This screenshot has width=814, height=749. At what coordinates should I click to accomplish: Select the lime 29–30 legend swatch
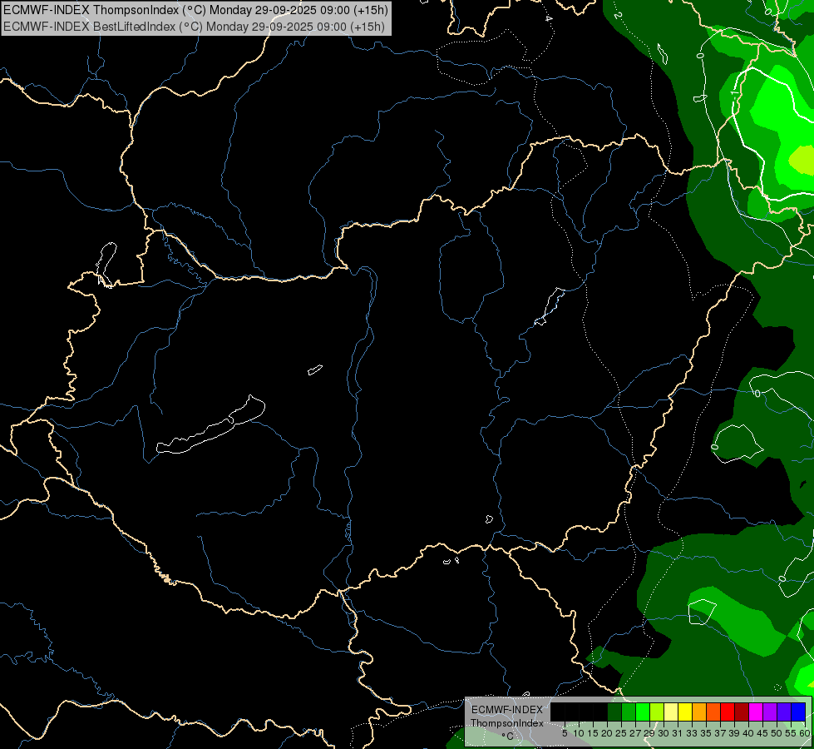pos(657,712)
